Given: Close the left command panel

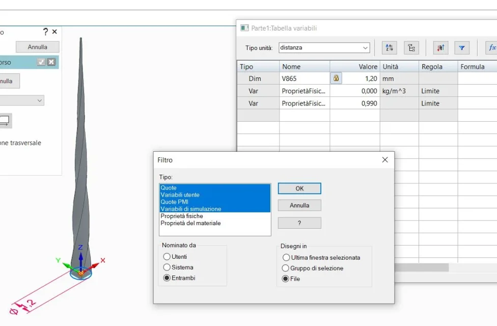Looking at the screenshot, I should point(54,32).
